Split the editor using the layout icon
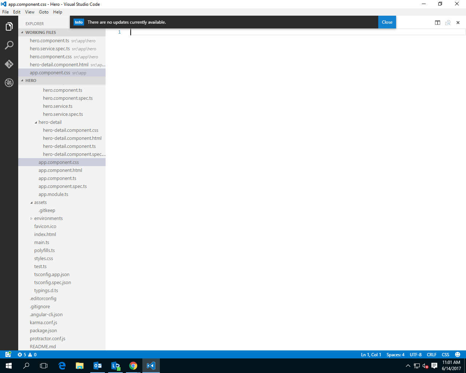466x373 pixels. click(x=437, y=22)
